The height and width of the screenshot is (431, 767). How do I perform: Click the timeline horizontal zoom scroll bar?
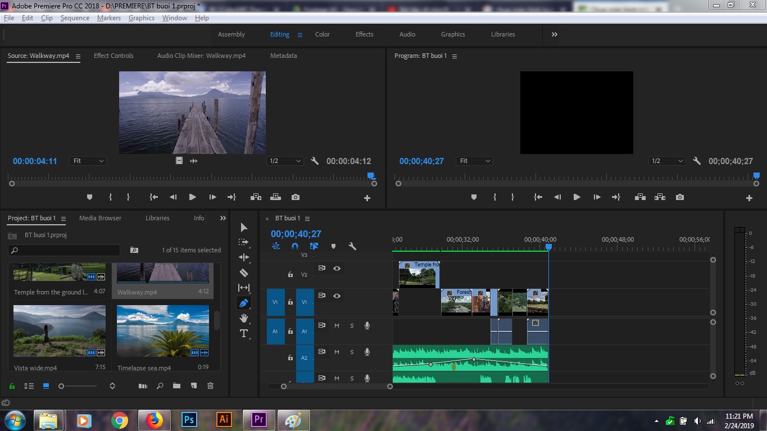coord(337,386)
